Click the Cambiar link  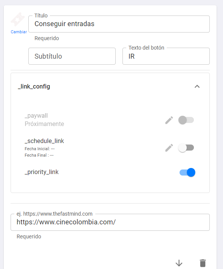(19, 32)
